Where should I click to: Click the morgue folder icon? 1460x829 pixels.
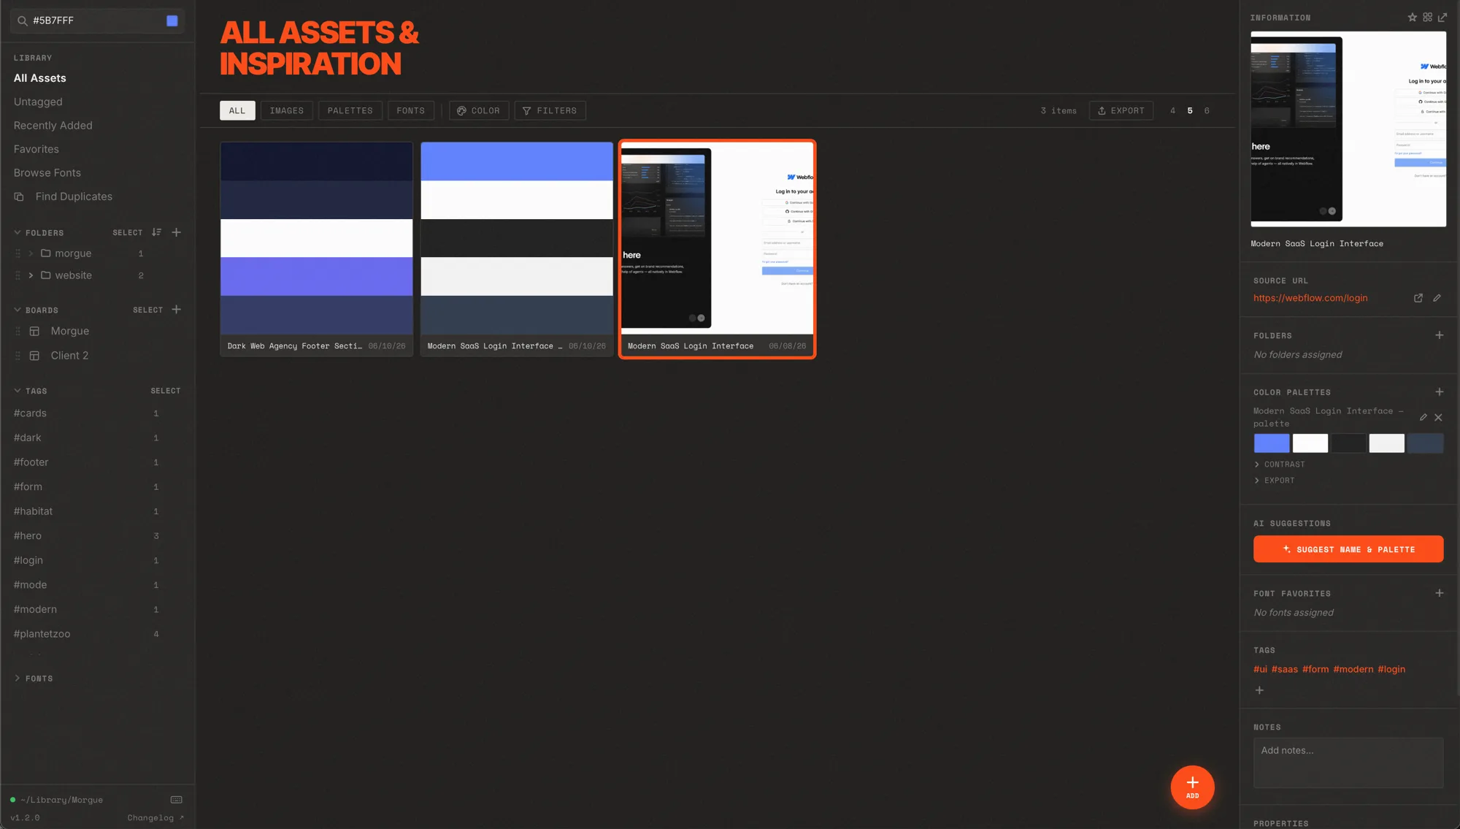point(46,253)
